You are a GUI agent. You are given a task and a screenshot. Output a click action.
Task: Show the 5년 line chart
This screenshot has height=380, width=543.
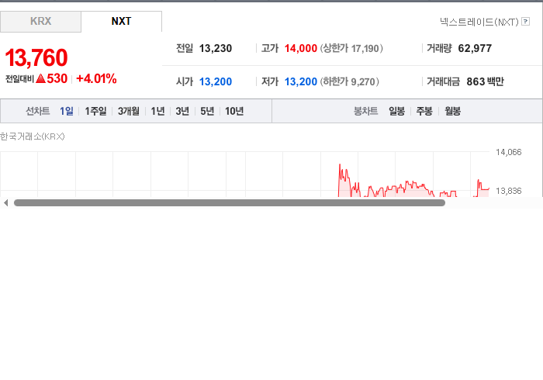coord(207,111)
